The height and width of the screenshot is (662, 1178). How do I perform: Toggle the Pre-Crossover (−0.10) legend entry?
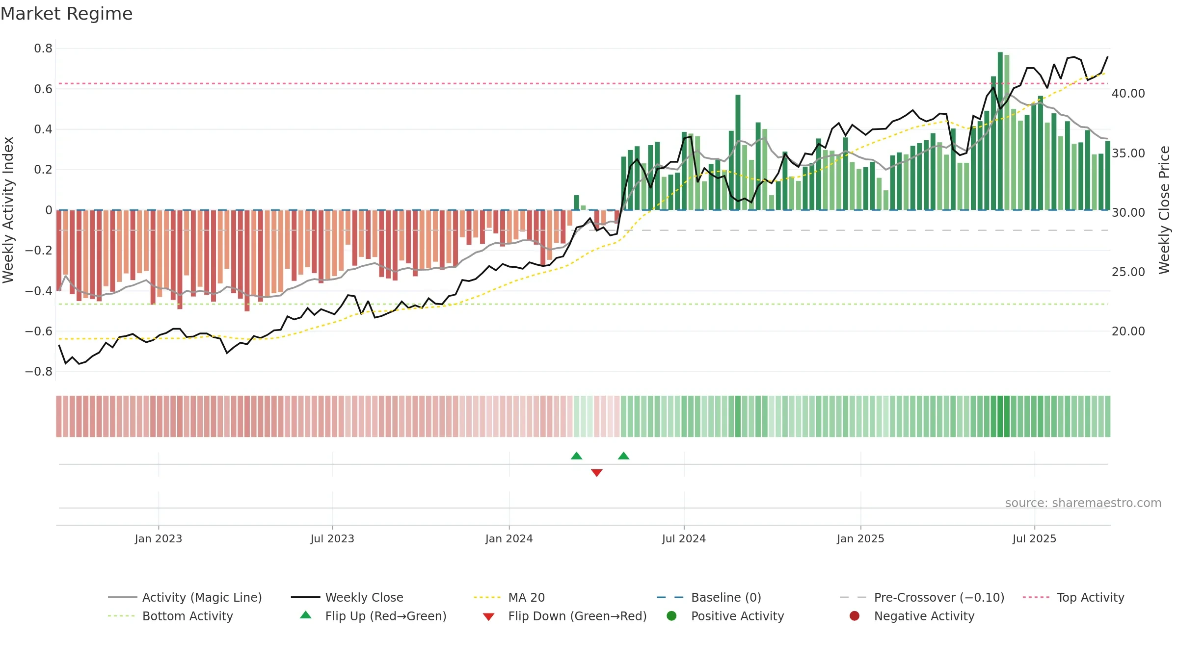tap(922, 597)
